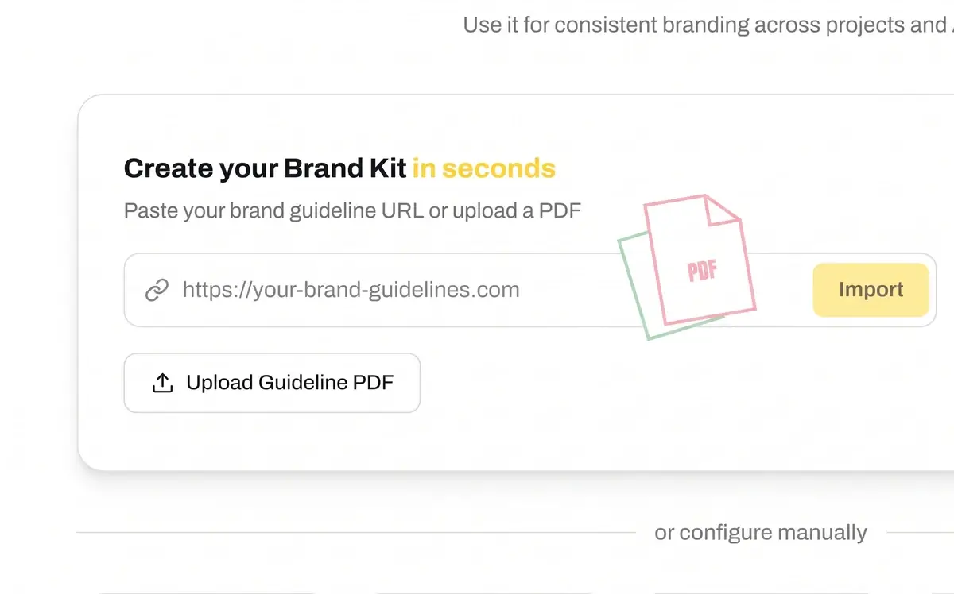The image size is (954, 594).
Task: Hit the yellow Import button
Action: click(871, 290)
